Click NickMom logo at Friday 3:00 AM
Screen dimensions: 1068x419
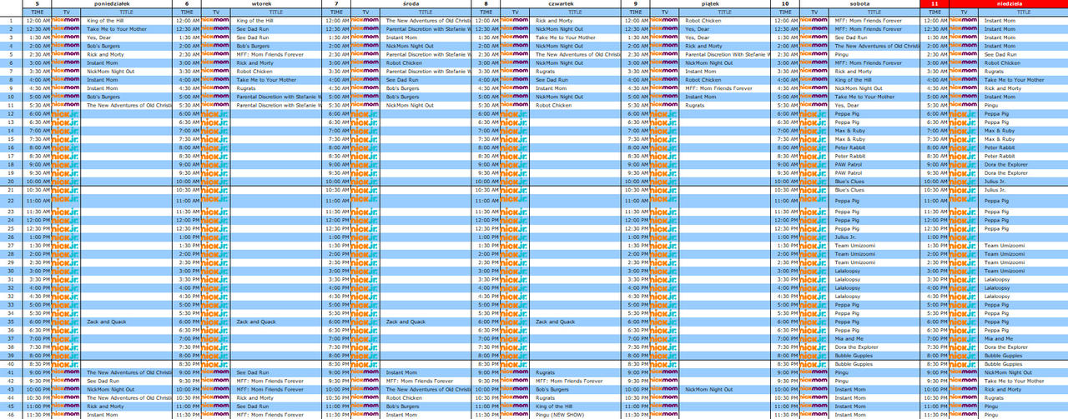[665, 62]
